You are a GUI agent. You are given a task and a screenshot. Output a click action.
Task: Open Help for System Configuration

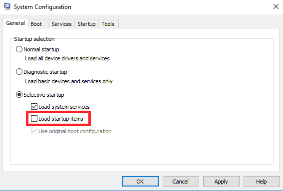(262, 181)
